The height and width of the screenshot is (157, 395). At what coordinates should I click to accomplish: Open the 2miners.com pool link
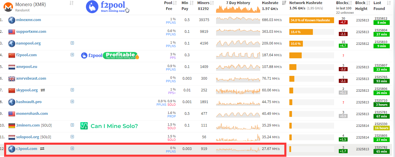point(28,125)
